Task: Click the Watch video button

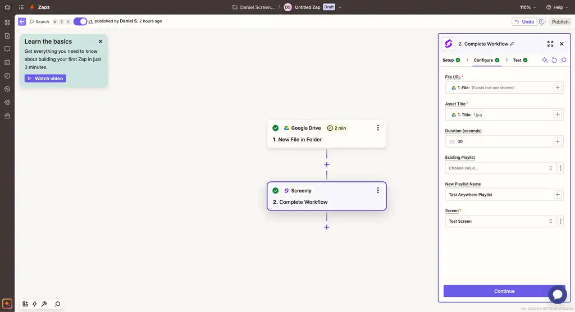Action: [x=45, y=79]
